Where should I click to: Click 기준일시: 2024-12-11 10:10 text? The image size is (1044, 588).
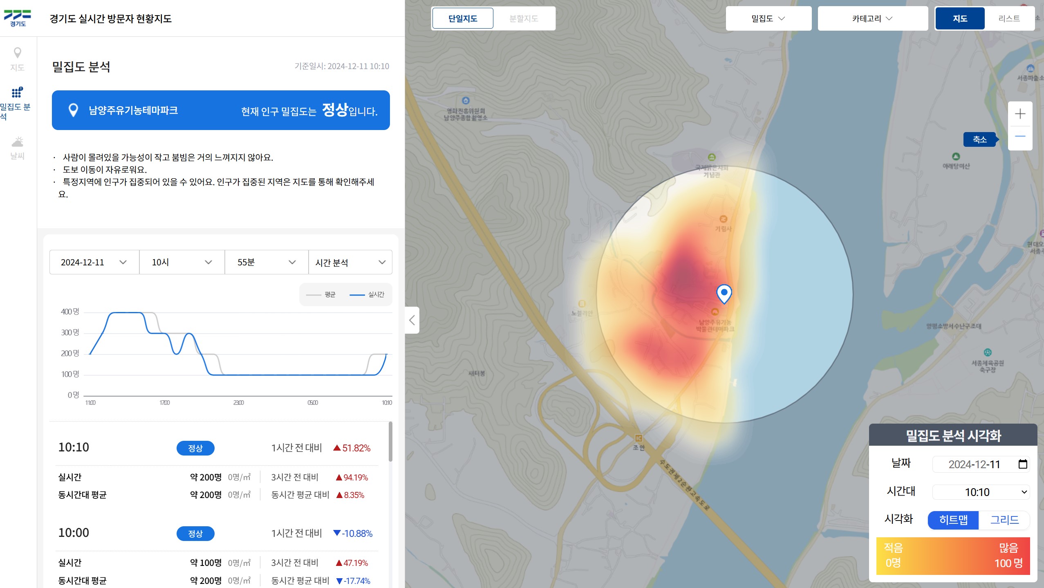point(342,66)
